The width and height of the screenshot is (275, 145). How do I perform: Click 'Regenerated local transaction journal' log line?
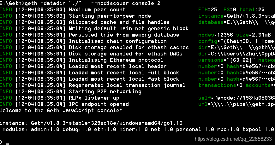127,85
